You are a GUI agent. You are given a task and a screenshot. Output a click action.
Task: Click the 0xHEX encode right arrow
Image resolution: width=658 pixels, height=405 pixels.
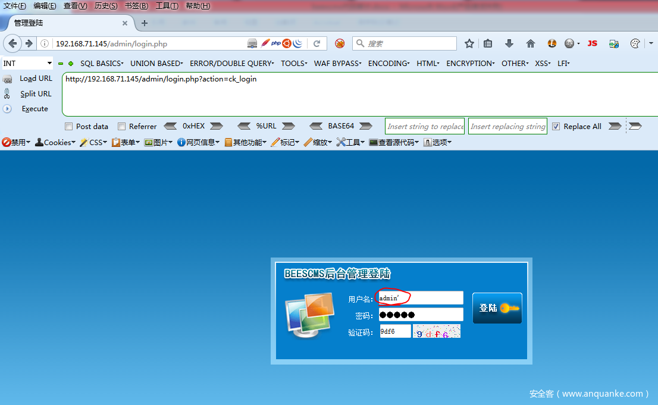217,126
